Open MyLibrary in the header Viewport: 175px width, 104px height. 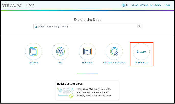pos(156,5)
